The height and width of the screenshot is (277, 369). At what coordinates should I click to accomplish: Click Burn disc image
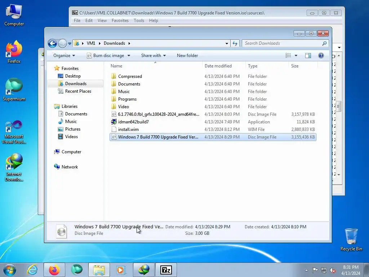[x=106, y=56]
